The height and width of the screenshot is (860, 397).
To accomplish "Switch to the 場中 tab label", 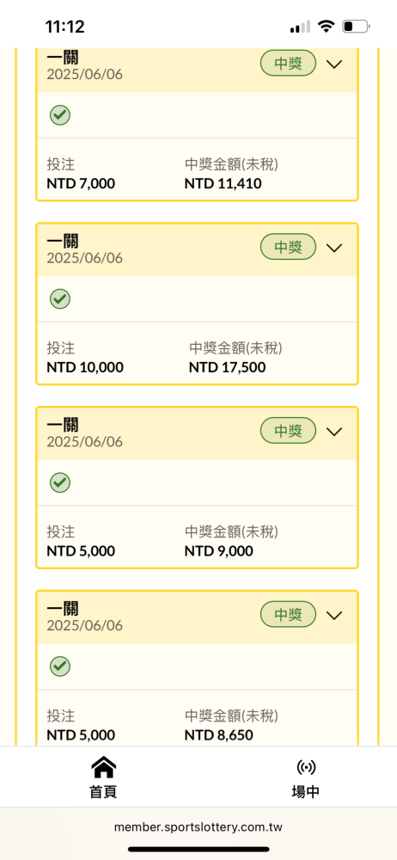I will [x=305, y=791].
